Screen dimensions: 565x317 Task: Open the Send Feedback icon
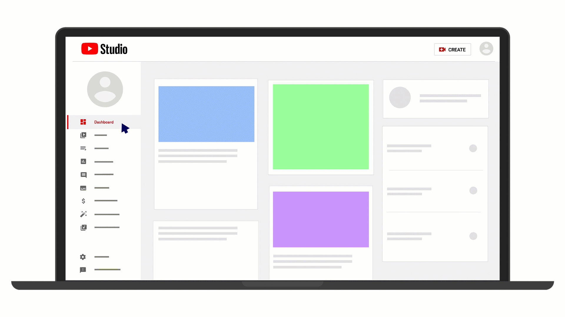83,270
